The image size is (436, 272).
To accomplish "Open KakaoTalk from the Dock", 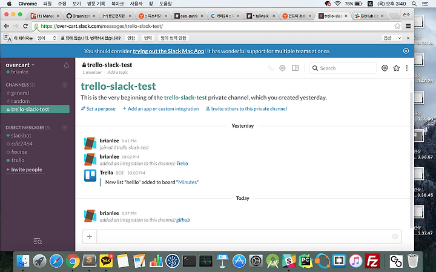I will [106, 261].
